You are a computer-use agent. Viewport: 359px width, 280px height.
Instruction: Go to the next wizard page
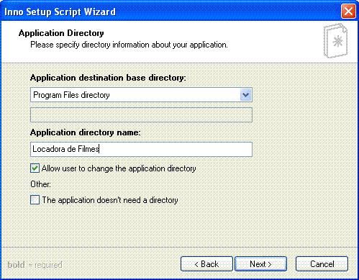(260, 264)
